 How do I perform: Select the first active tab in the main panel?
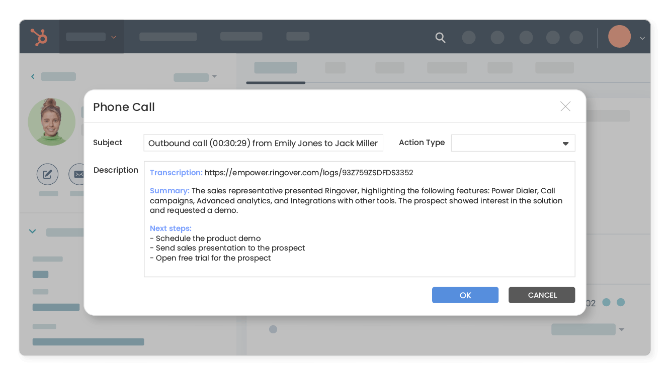(275, 68)
